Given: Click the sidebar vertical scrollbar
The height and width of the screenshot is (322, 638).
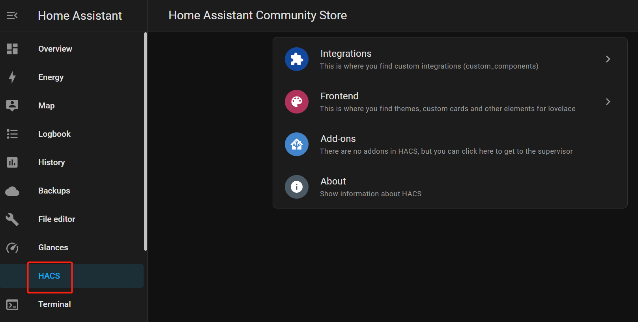Looking at the screenshot, I should (146, 141).
